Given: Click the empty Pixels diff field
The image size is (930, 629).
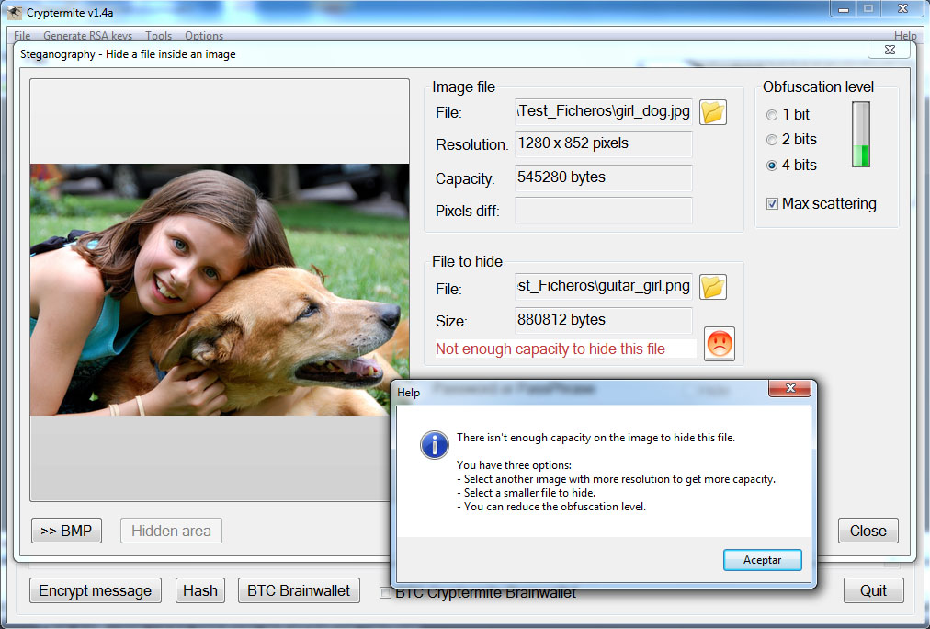Looking at the screenshot, I should click(604, 211).
